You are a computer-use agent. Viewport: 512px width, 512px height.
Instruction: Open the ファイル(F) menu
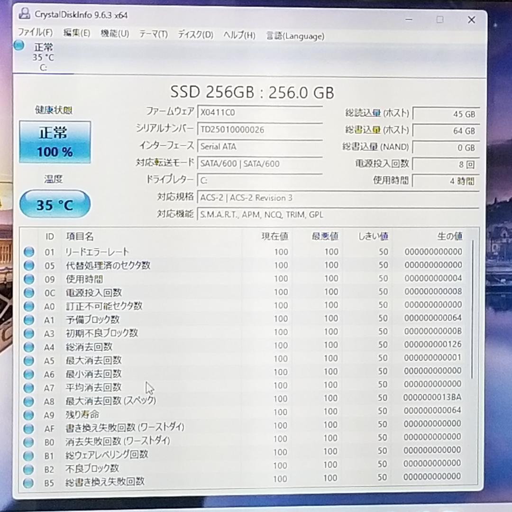35,32
